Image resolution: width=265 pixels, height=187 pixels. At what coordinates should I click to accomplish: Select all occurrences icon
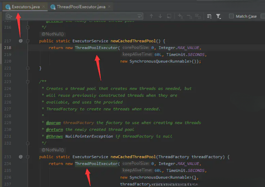click(x=198, y=16)
